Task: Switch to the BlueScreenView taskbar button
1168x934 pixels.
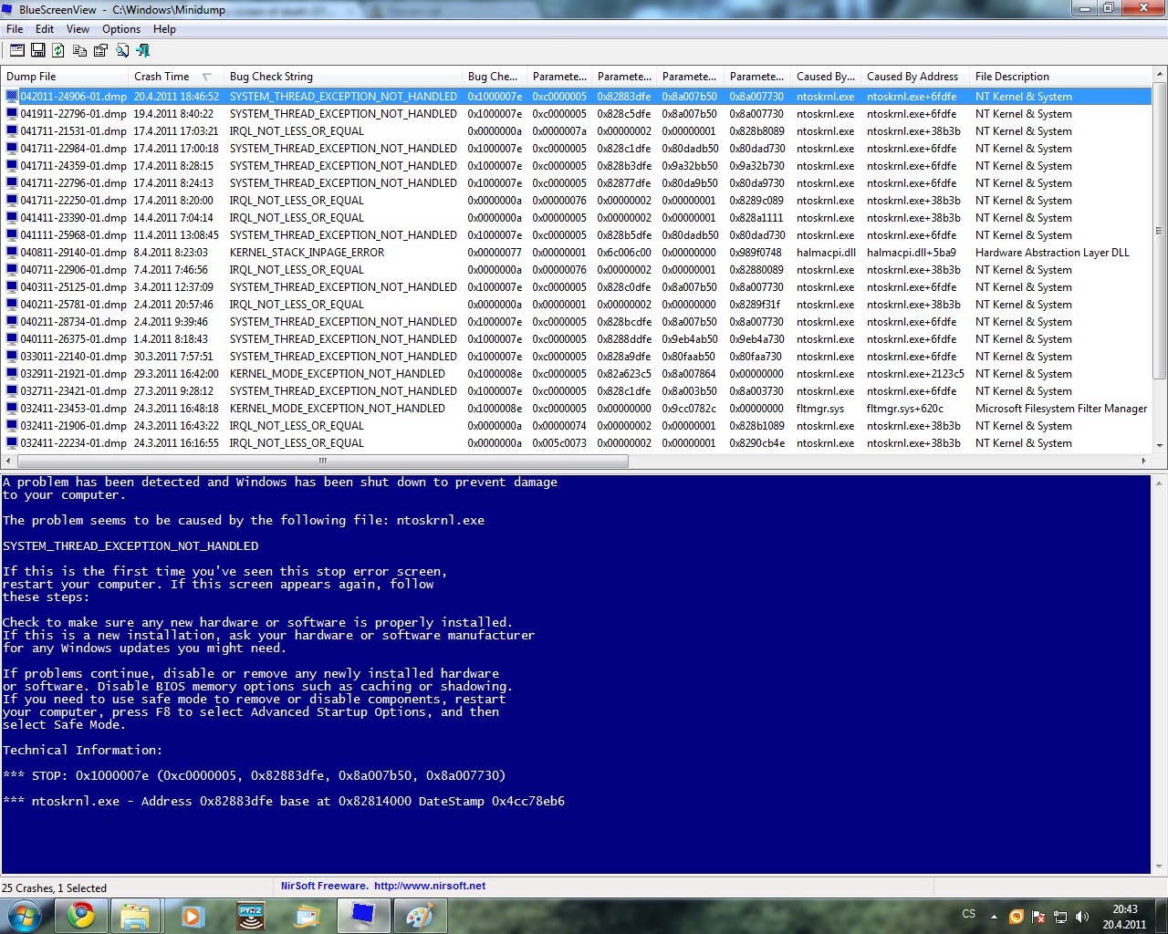Action: tap(363, 916)
